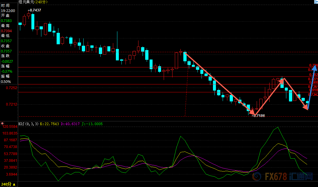The width and height of the screenshot is (318, 187).
Task: Open the KDJ(9,3,3) indicator parameters
Action: tap(28, 124)
